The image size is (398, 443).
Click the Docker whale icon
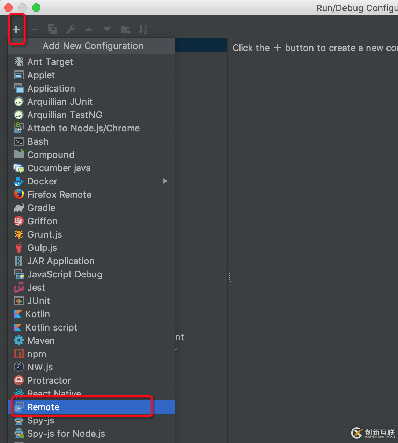pyautogui.click(x=19, y=182)
